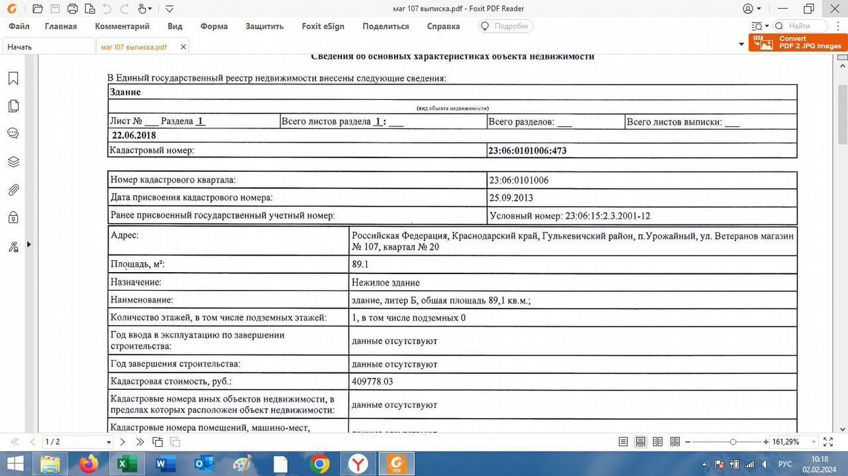Image resolution: width=848 pixels, height=476 pixels.
Task: Click the Save icon in quick toolbar
Action: (55, 9)
